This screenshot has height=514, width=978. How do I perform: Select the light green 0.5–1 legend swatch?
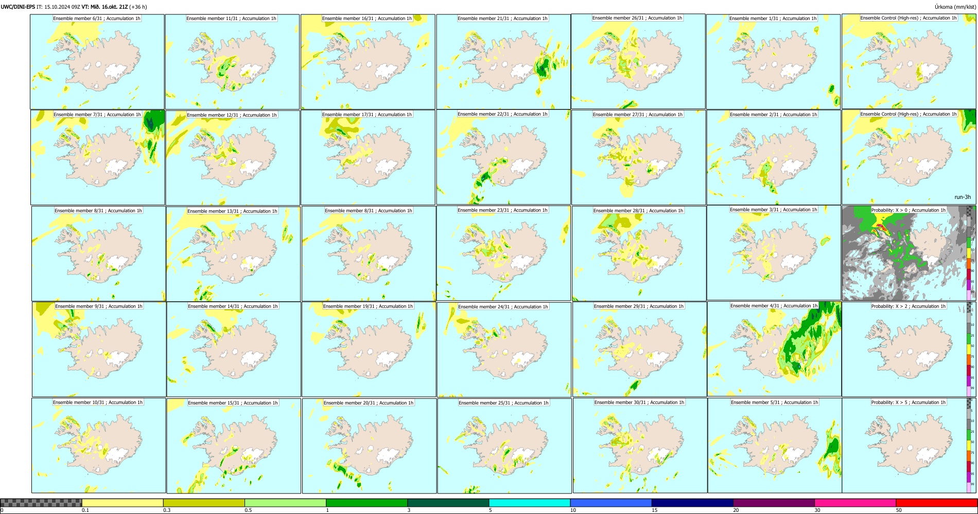(x=285, y=503)
